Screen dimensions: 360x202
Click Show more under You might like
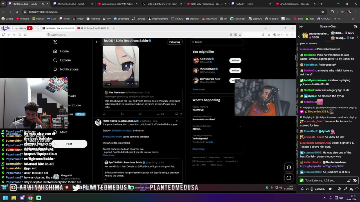click(198, 89)
